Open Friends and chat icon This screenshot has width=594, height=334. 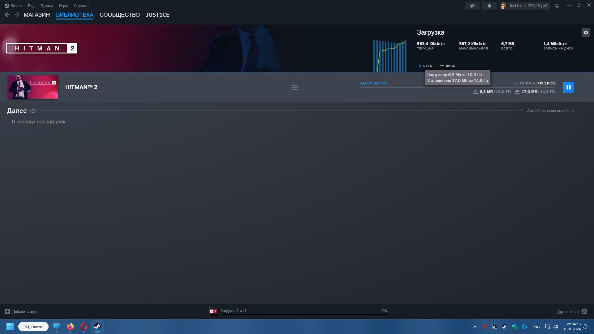point(584,311)
